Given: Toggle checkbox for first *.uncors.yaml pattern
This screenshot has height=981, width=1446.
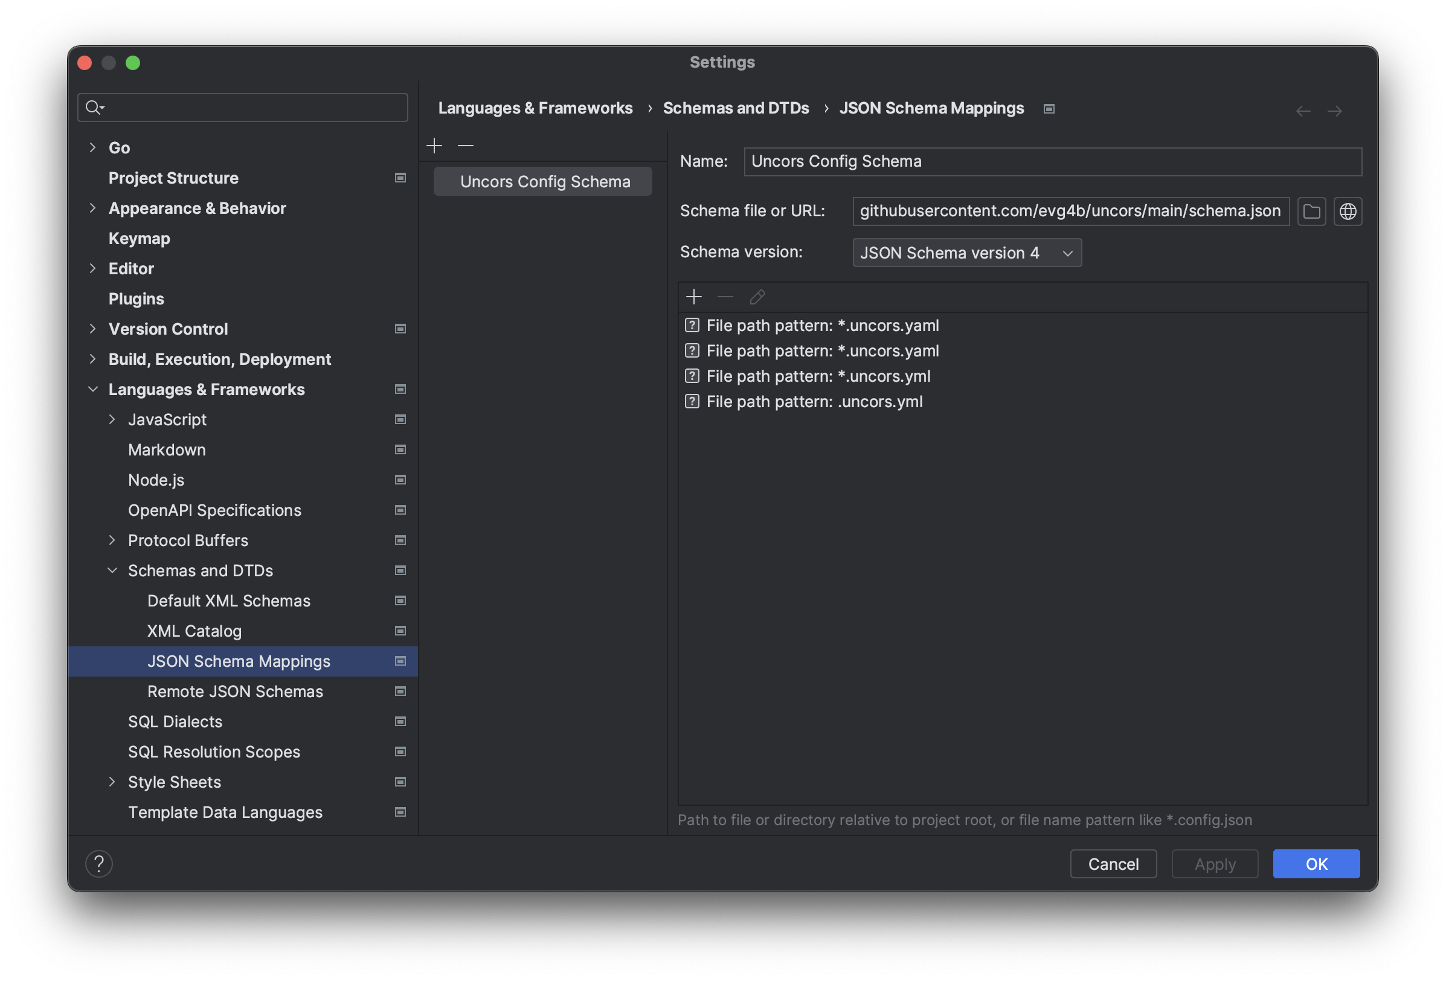Looking at the screenshot, I should point(691,324).
